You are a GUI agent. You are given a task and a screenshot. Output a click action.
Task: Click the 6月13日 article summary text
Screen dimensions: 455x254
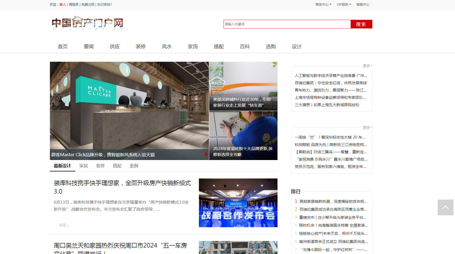click(x=121, y=206)
